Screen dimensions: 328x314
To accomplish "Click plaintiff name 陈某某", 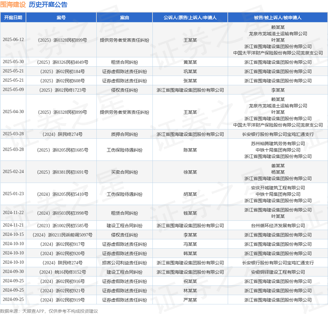I will [x=190, y=150].
